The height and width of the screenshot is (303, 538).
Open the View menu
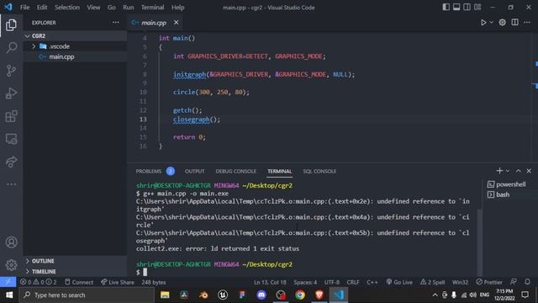pos(93,8)
